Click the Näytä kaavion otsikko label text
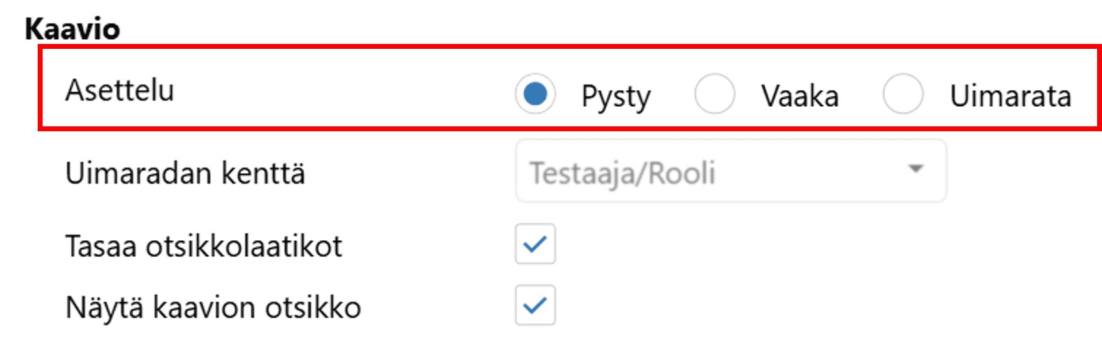 213,307
